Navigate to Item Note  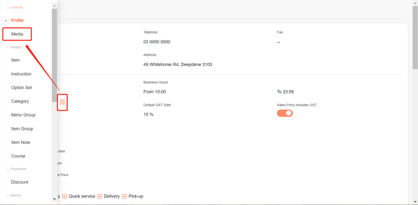click(x=20, y=142)
